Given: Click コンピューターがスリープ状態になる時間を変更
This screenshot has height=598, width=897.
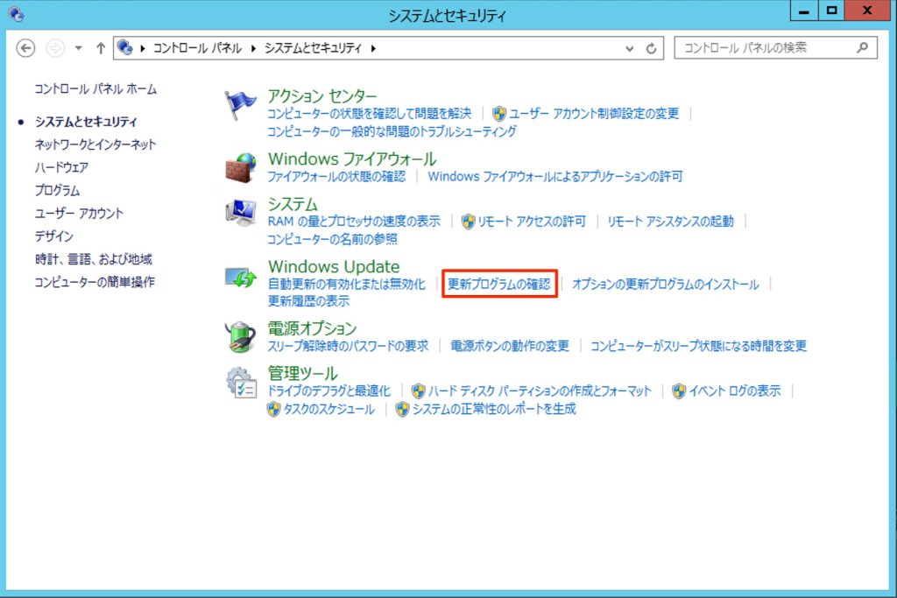Looking at the screenshot, I should click(698, 345).
